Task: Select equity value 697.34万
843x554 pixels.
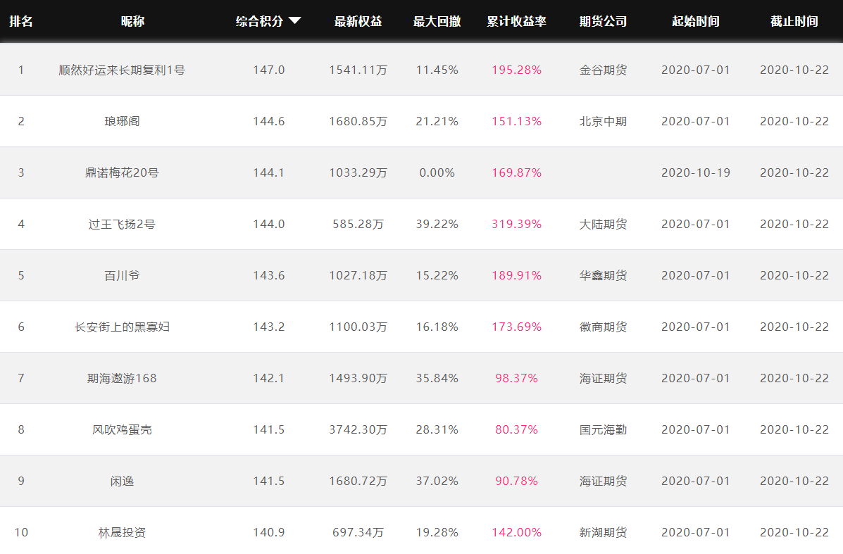Action: click(x=358, y=532)
